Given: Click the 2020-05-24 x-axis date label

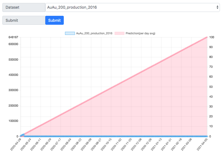Looking at the screenshot, I should [x=26, y=144].
